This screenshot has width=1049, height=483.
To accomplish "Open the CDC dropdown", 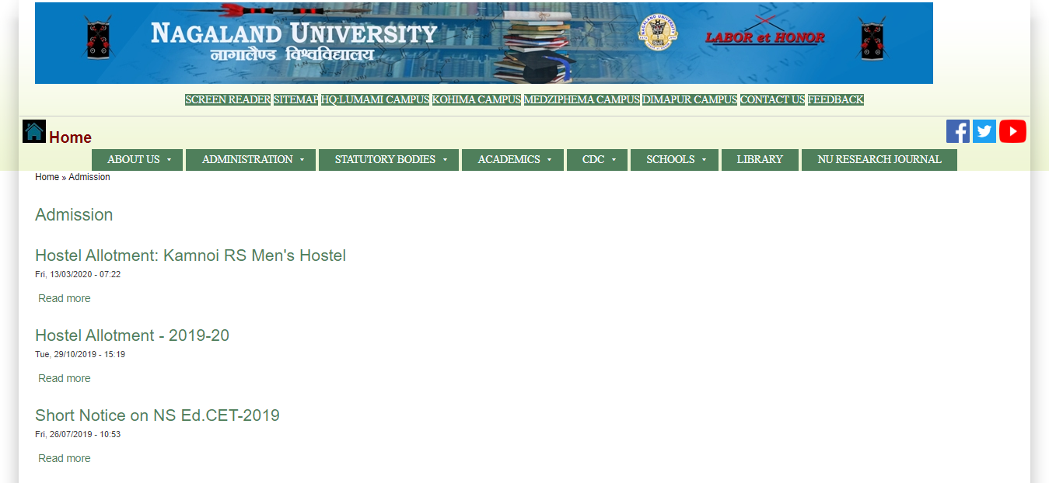I will click(596, 159).
